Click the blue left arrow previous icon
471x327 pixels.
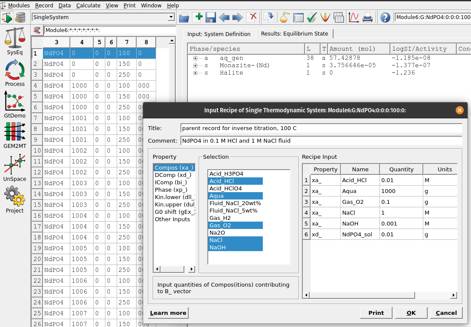coord(224,17)
